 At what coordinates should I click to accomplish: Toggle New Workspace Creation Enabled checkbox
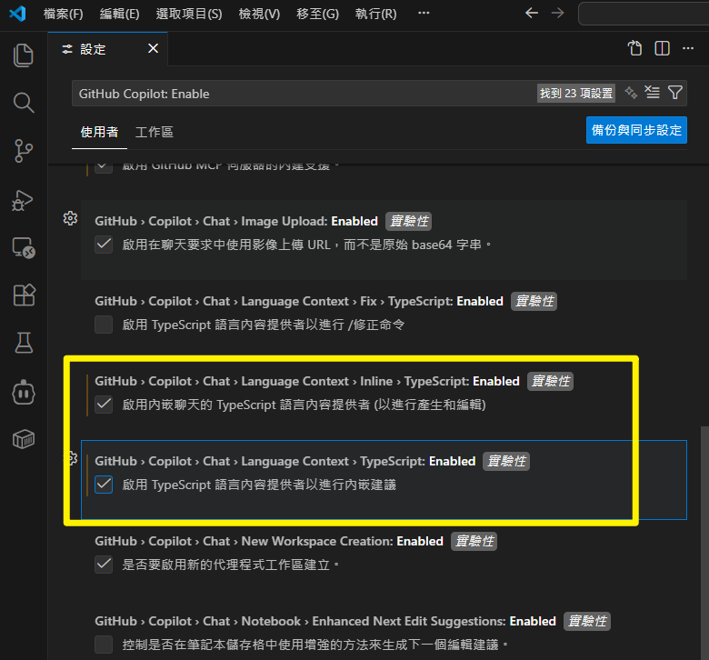click(x=104, y=565)
